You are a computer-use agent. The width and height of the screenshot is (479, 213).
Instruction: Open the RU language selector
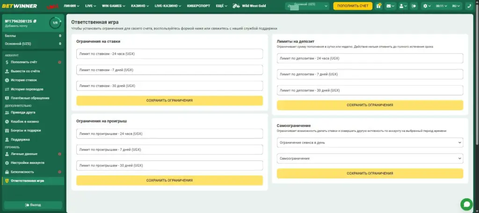click(x=457, y=6)
